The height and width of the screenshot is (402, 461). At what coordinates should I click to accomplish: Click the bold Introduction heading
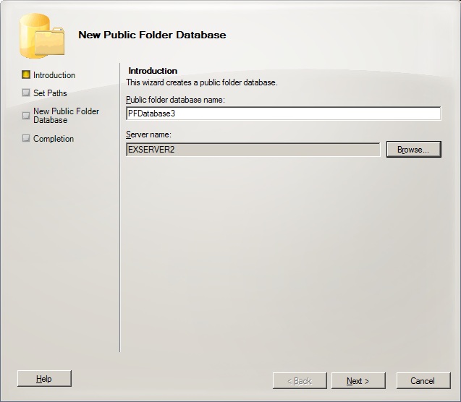click(x=153, y=71)
